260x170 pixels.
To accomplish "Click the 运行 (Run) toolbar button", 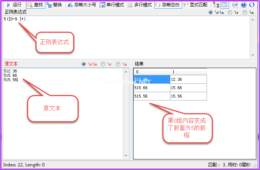I will click(14, 5).
